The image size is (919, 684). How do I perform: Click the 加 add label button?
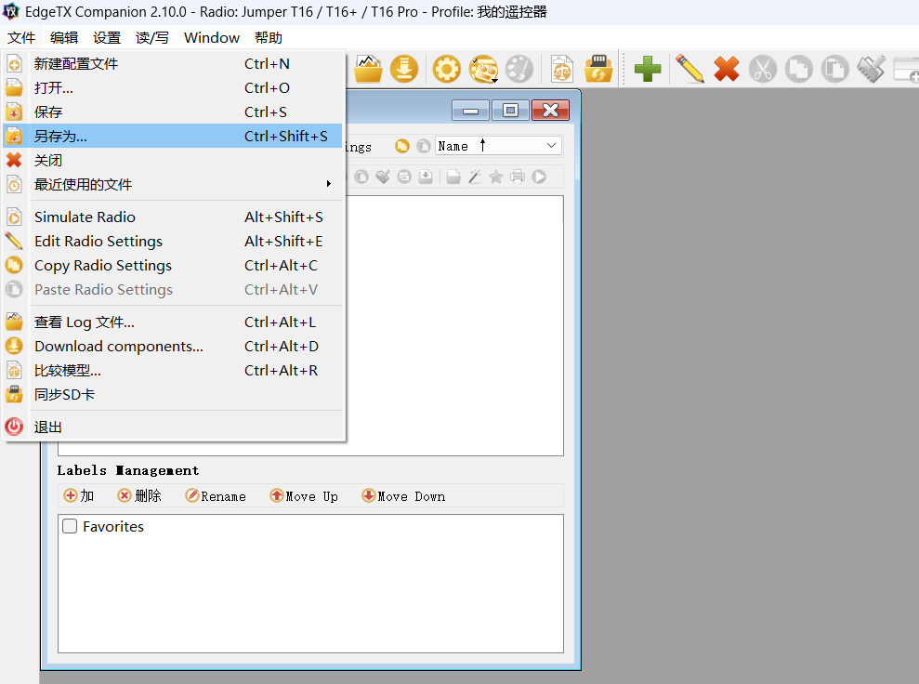pos(79,496)
